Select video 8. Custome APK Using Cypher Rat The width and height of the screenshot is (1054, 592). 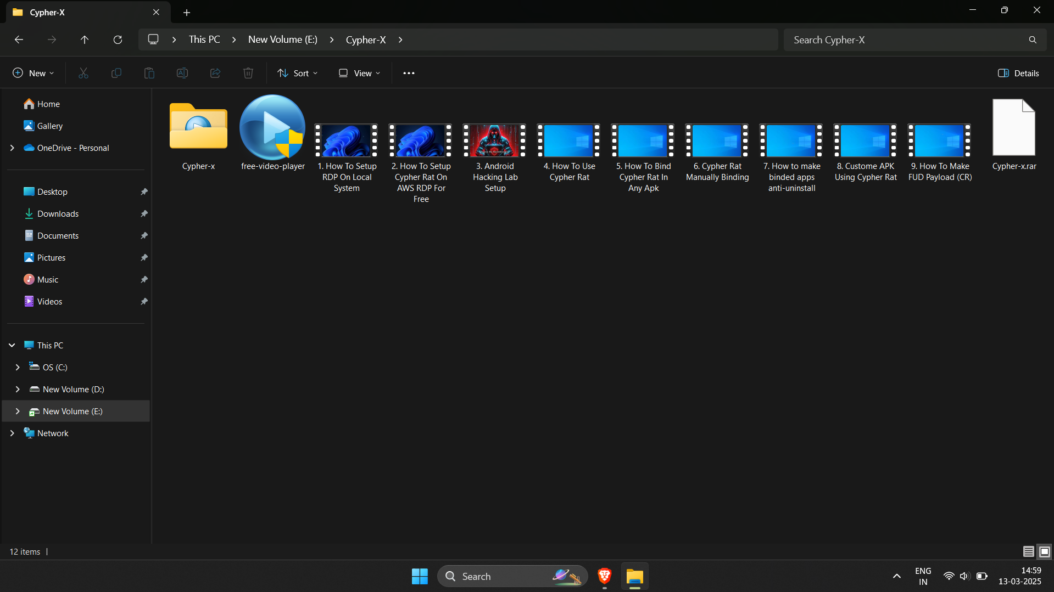(x=866, y=153)
